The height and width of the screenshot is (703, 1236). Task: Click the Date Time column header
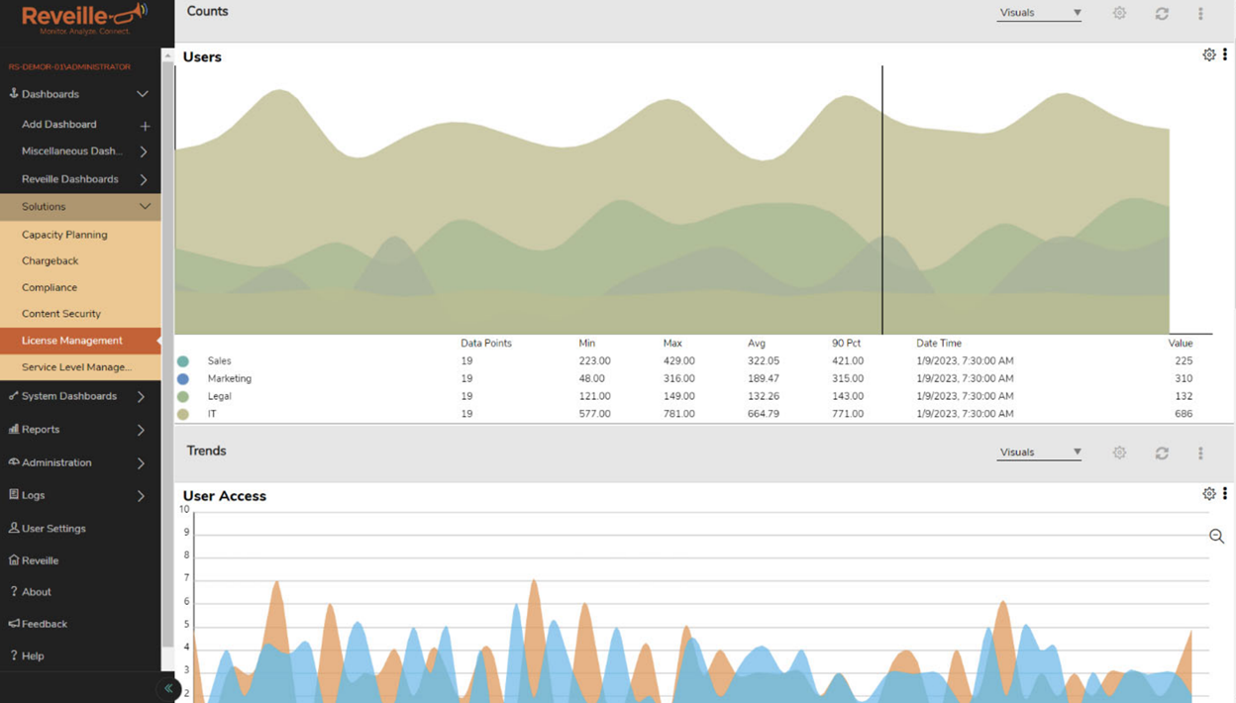pos(939,344)
